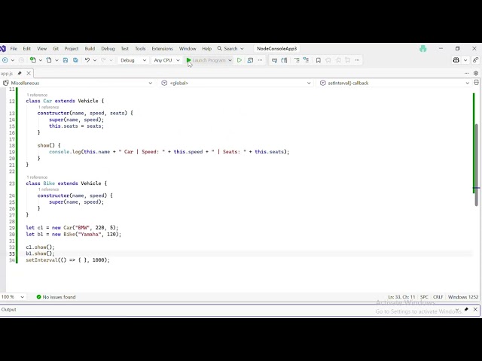482x361 pixels.
Task: Expand the Copilot dropdown arrow
Action: (x=465, y=60)
